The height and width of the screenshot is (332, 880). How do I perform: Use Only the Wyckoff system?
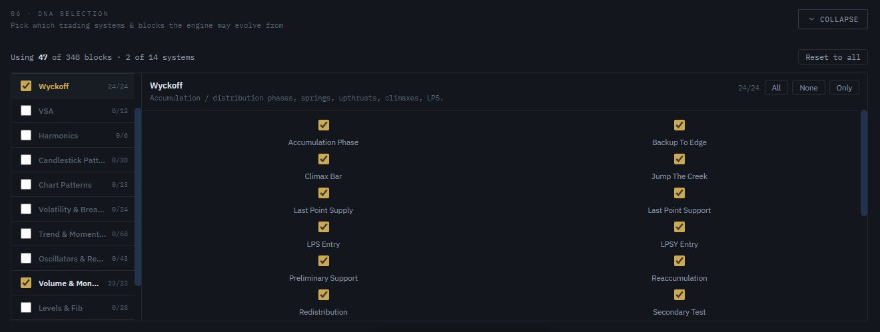(844, 88)
